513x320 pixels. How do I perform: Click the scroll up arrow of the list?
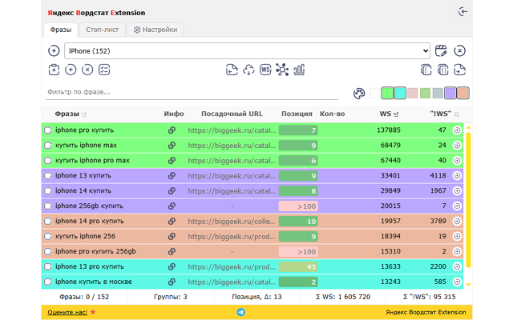point(468,128)
